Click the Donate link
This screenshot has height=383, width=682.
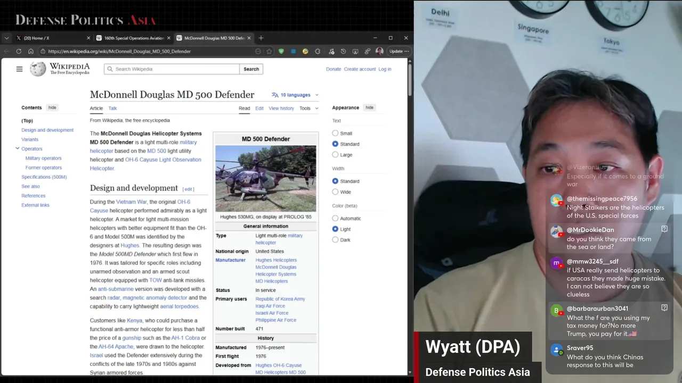pyautogui.click(x=334, y=69)
